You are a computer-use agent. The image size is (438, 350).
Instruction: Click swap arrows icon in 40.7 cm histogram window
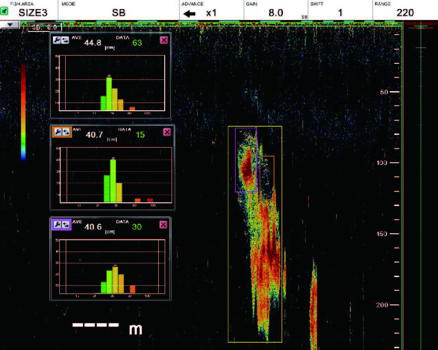coord(66,132)
